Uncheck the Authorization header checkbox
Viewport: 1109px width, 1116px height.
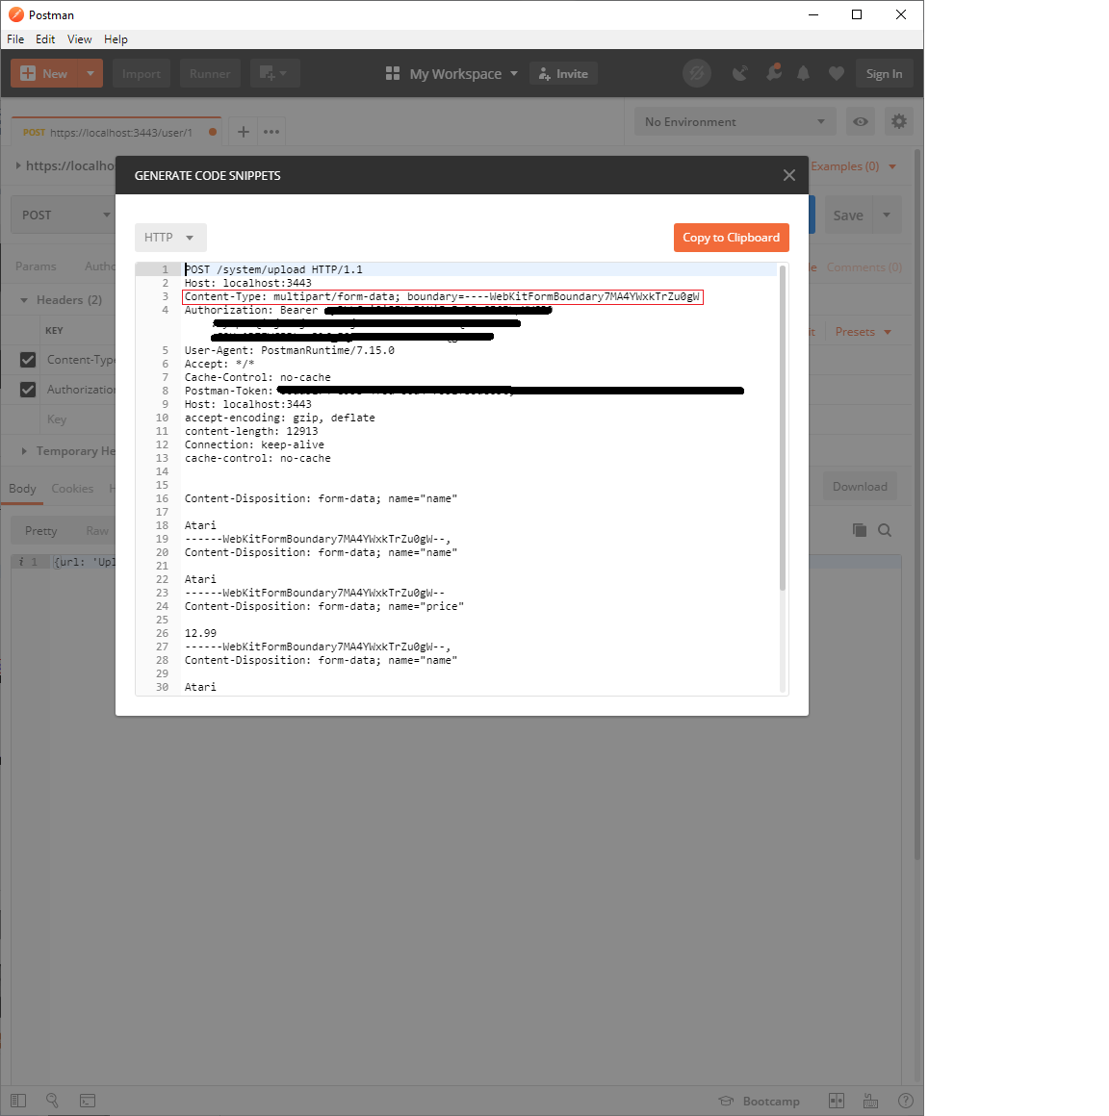coord(26,389)
